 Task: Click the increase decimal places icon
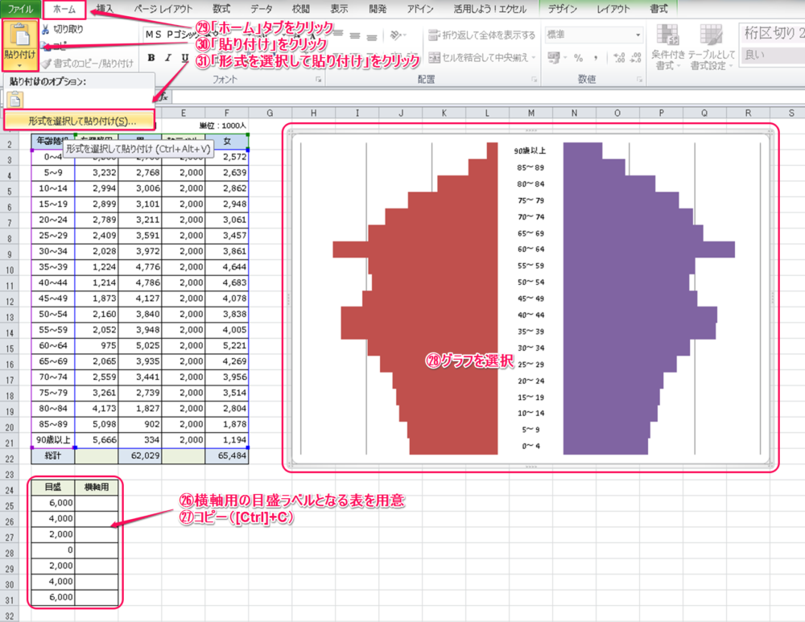(619, 58)
